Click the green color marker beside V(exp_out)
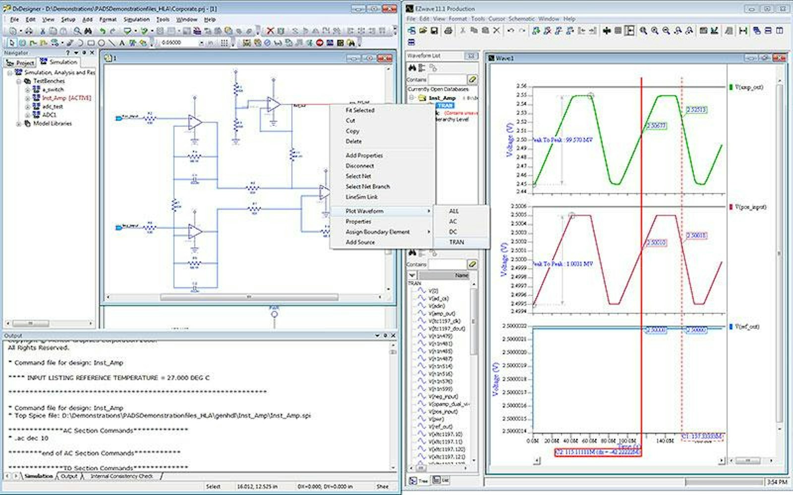793x495 pixels. click(x=731, y=86)
